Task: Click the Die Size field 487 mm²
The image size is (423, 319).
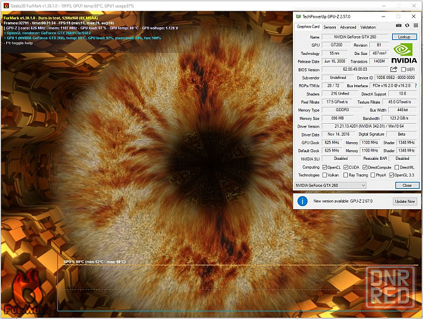Action: tap(379, 53)
